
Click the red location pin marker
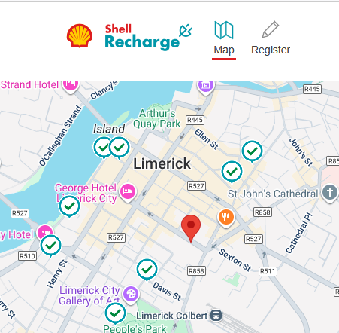[x=191, y=228]
